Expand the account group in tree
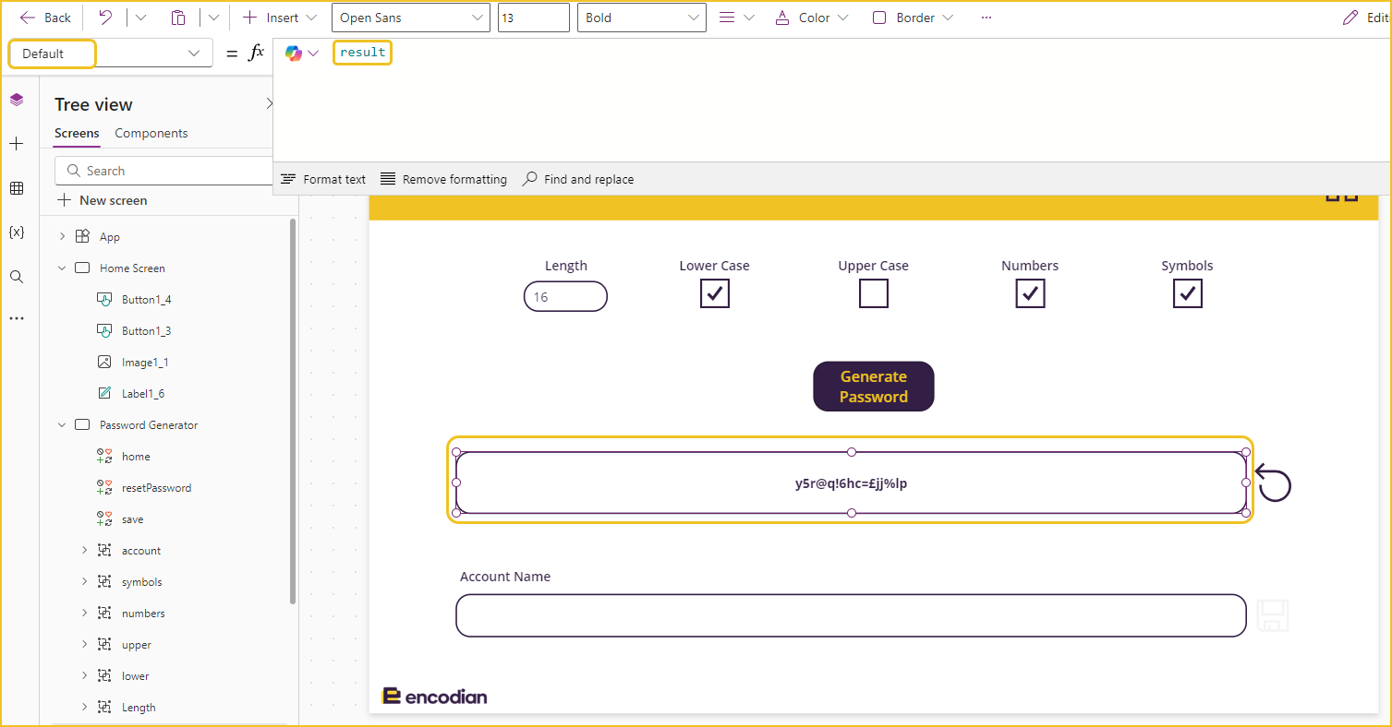Viewport: 1392px width, 727px height. [x=84, y=551]
